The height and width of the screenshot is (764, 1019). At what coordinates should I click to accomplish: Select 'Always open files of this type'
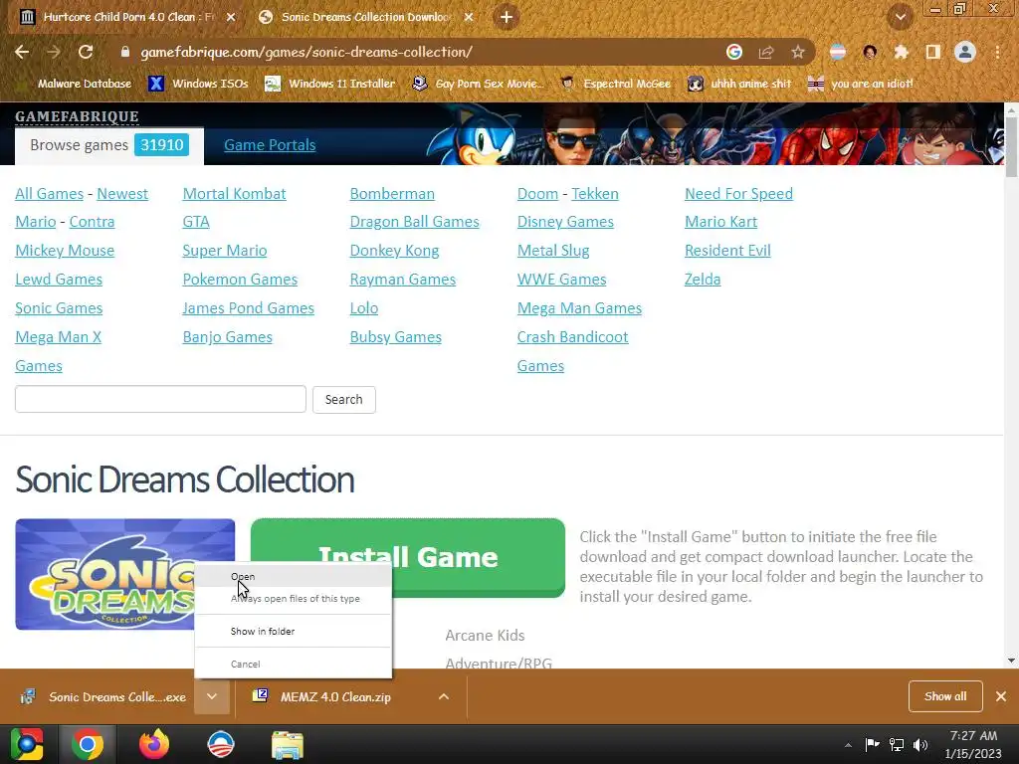click(294, 598)
